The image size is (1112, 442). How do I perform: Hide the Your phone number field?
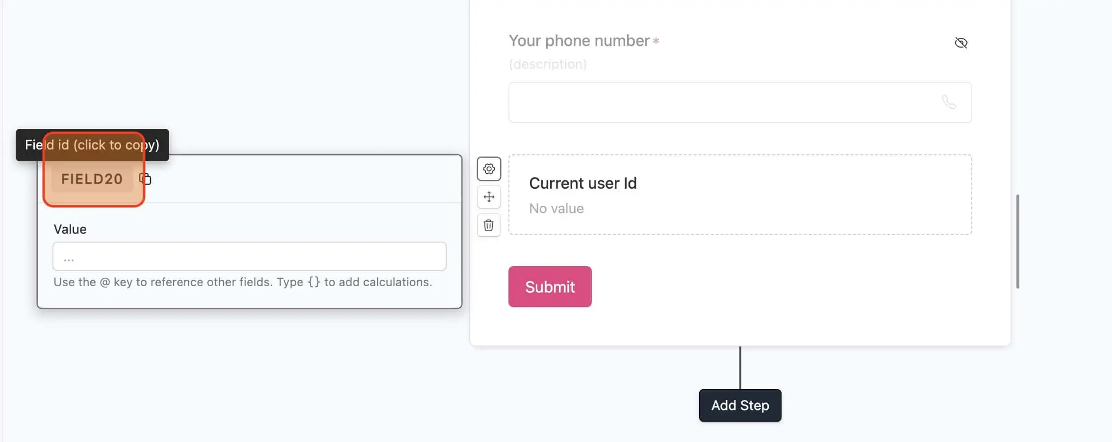961,43
